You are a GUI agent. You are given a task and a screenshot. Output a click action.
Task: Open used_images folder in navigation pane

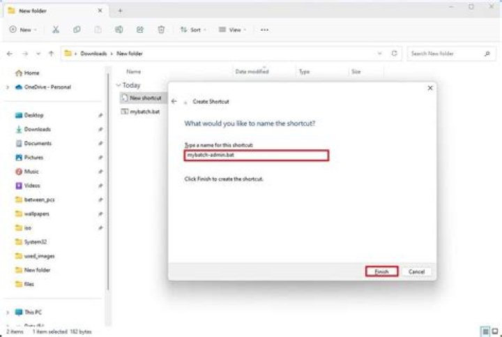point(35,256)
